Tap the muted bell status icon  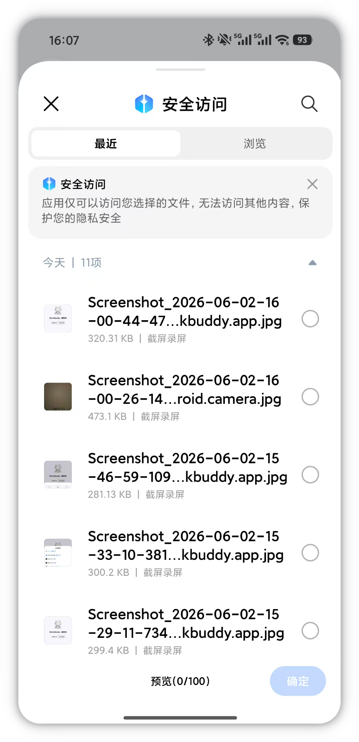point(224,40)
